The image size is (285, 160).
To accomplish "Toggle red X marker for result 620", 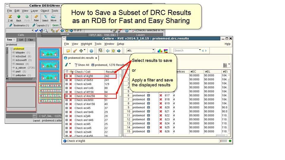I will (x=161, y=107).
